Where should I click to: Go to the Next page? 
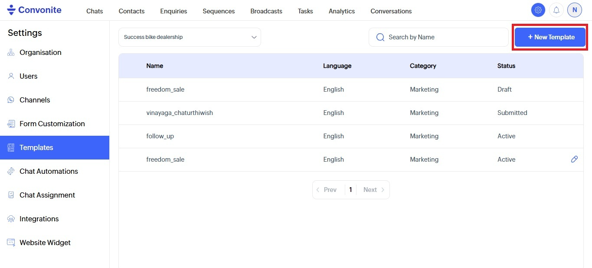click(x=373, y=190)
